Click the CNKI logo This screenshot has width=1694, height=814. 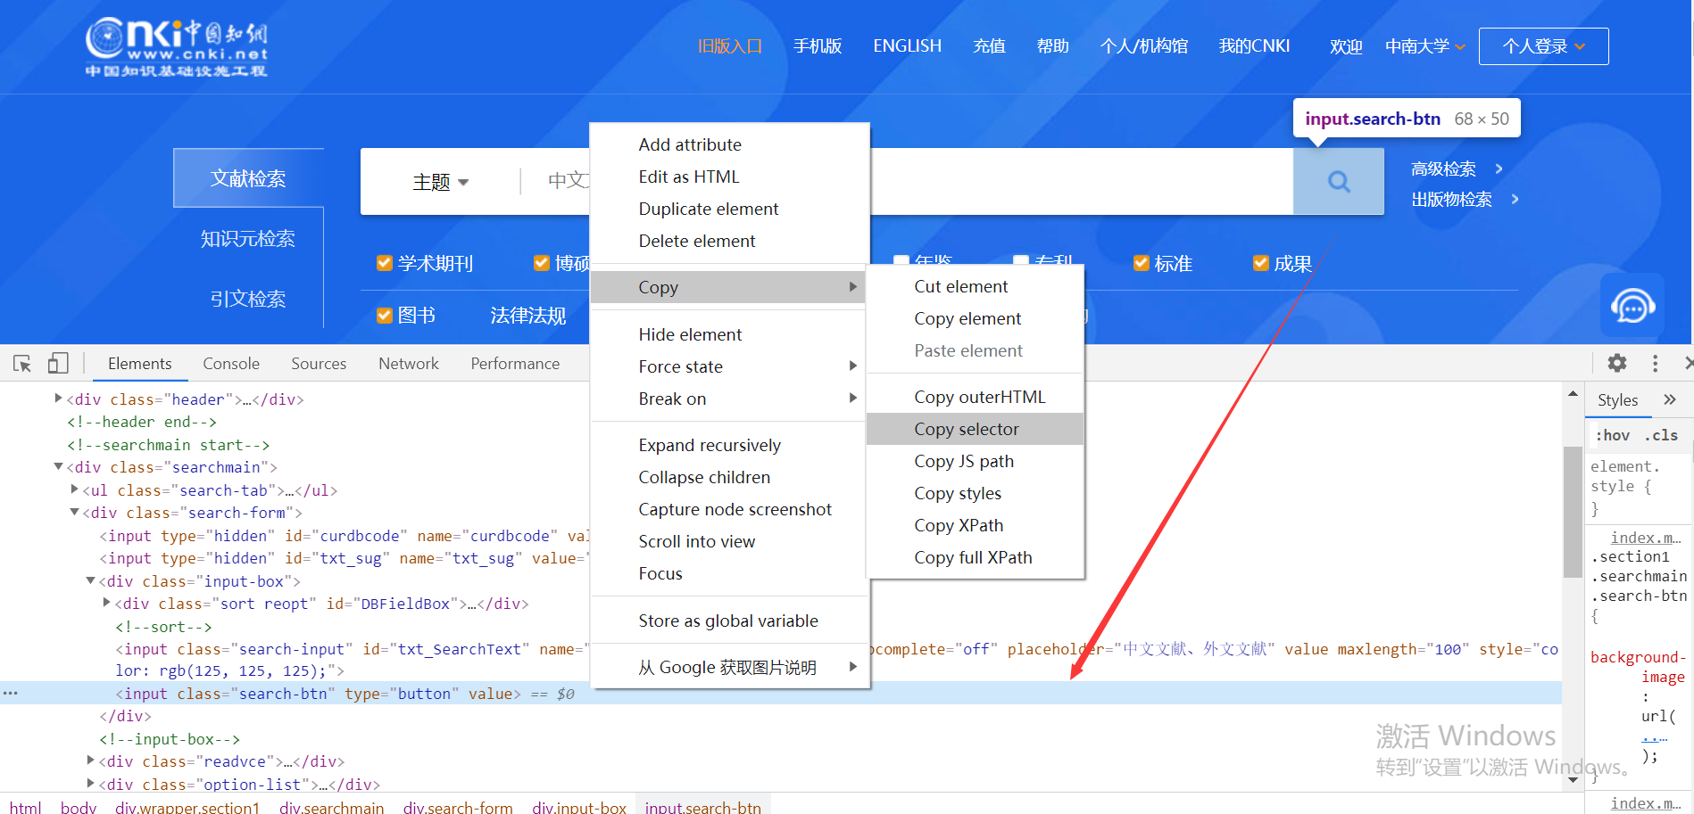[x=175, y=46]
